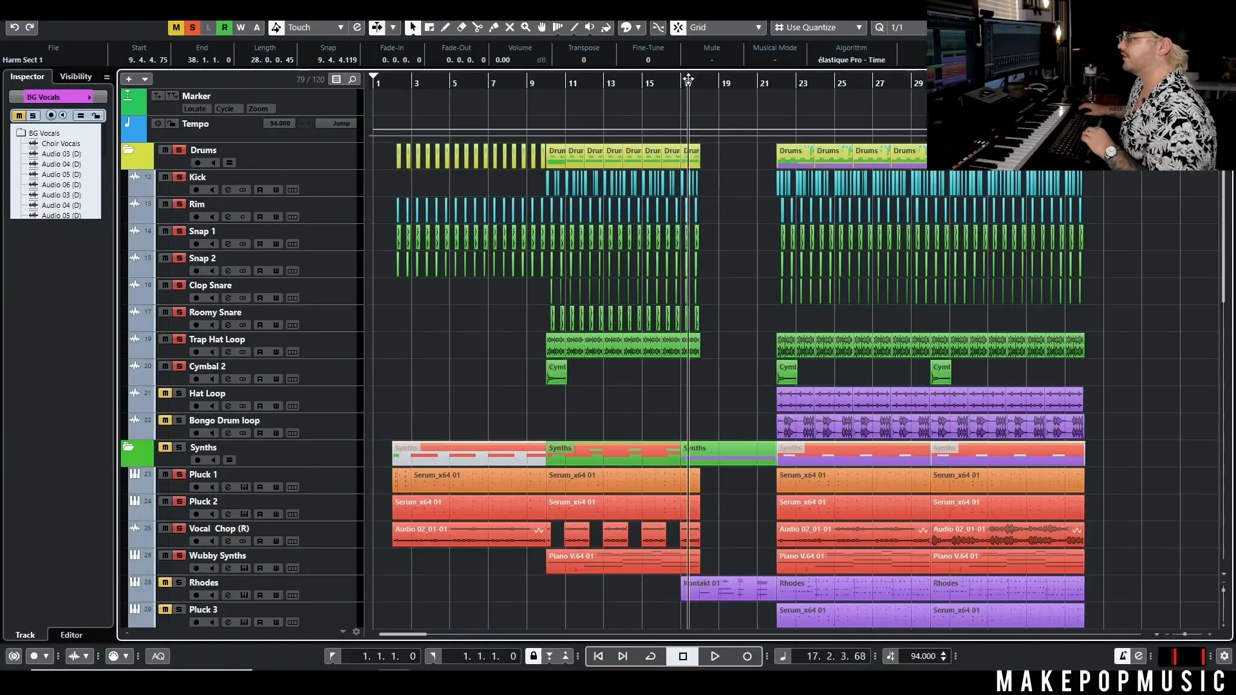The width and height of the screenshot is (1236, 695).
Task: Collapse the Synths folder track
Action: (x=129, y=447)
